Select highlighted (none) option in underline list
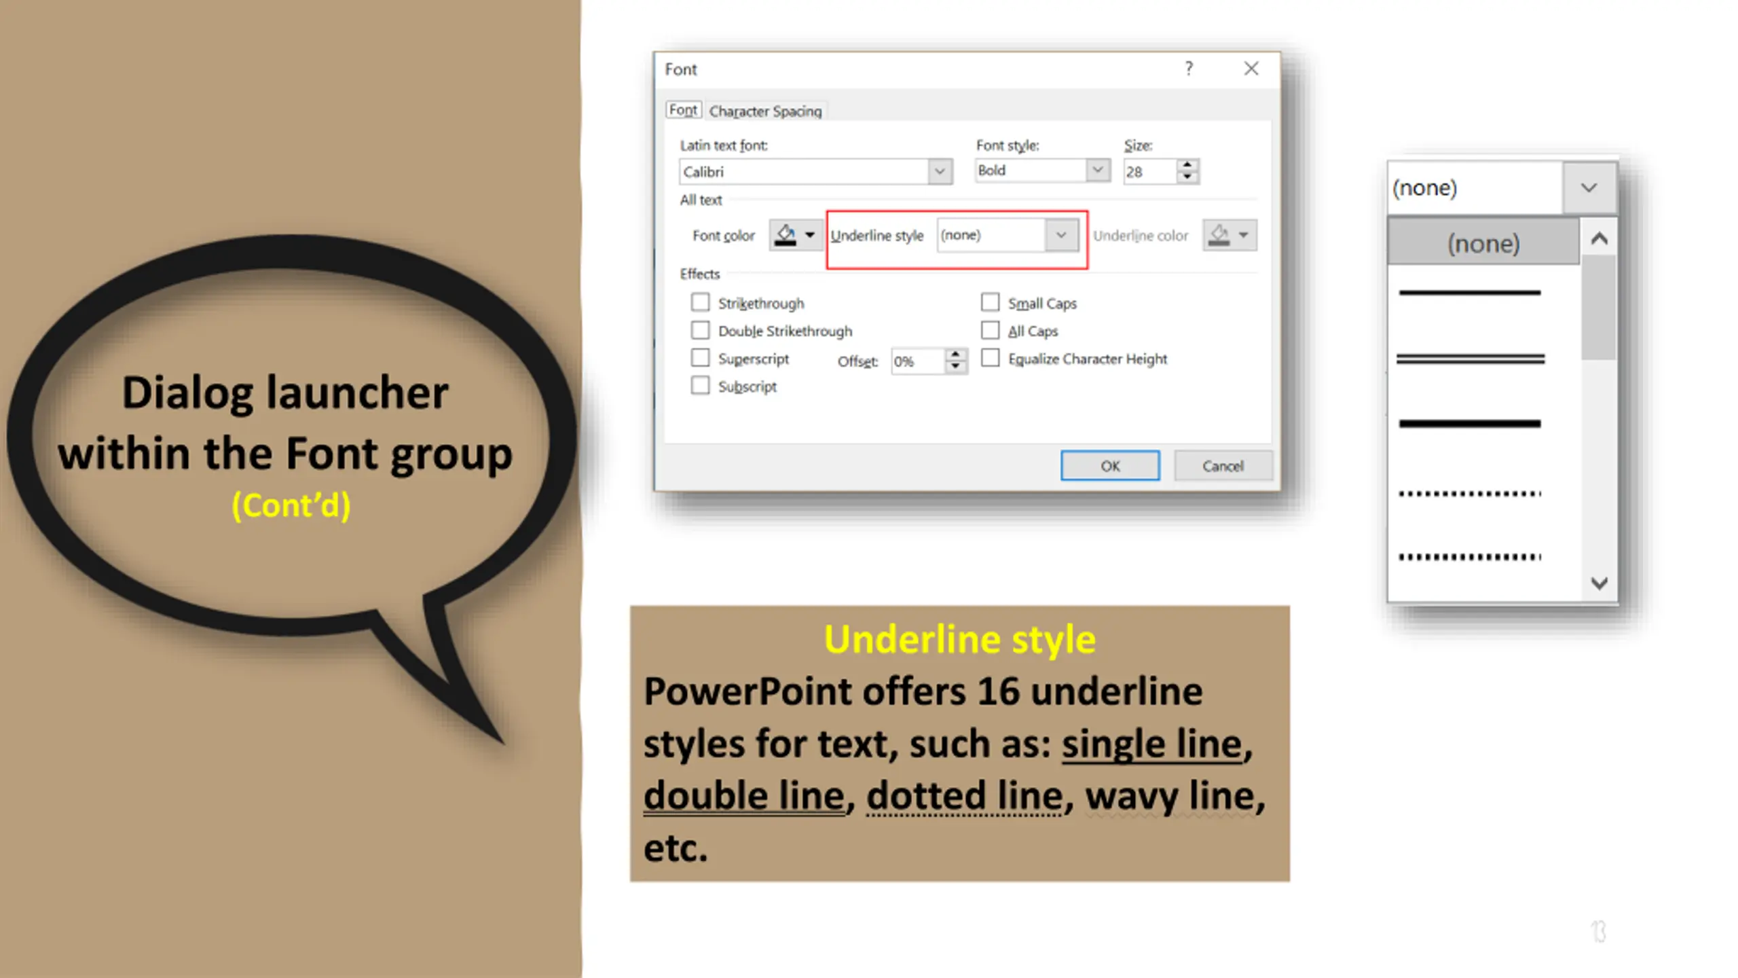Image resolution: width=1738 pixels, height=978 pixels. 1483,242
